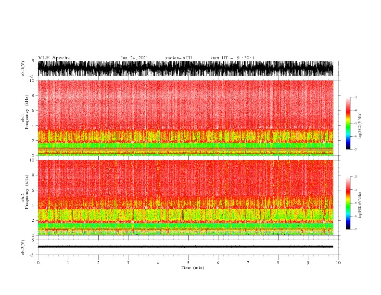Click the ch.1 spectrogram panel
This screenshot has height=295, width=381.
coord(185,118)
